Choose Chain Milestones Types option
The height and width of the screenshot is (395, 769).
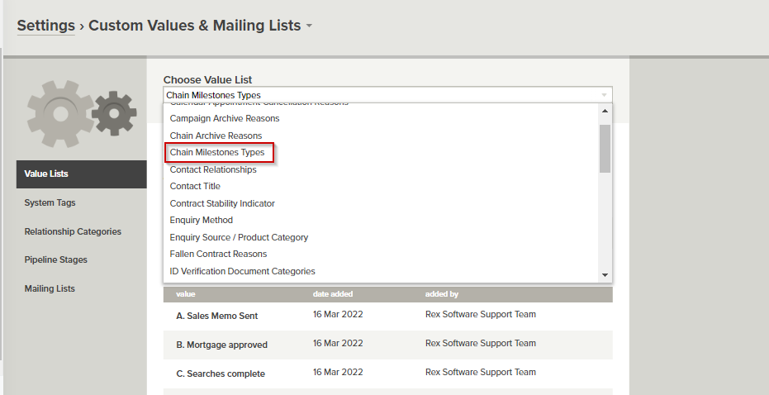217,153
